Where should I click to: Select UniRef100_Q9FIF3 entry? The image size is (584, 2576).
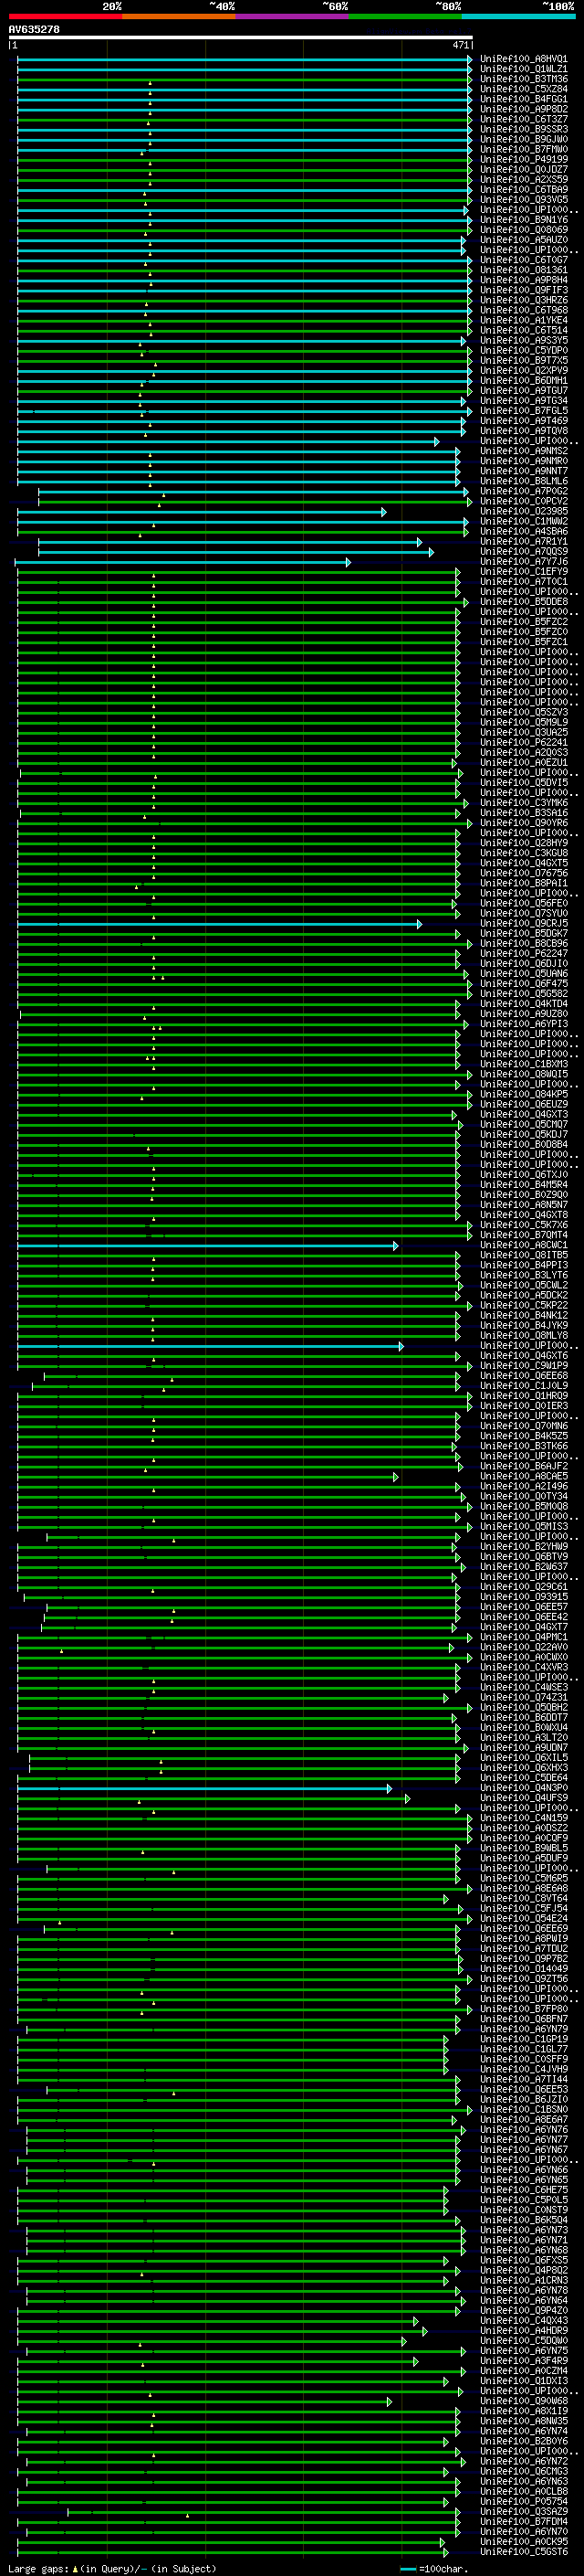[x=524, y=290]
